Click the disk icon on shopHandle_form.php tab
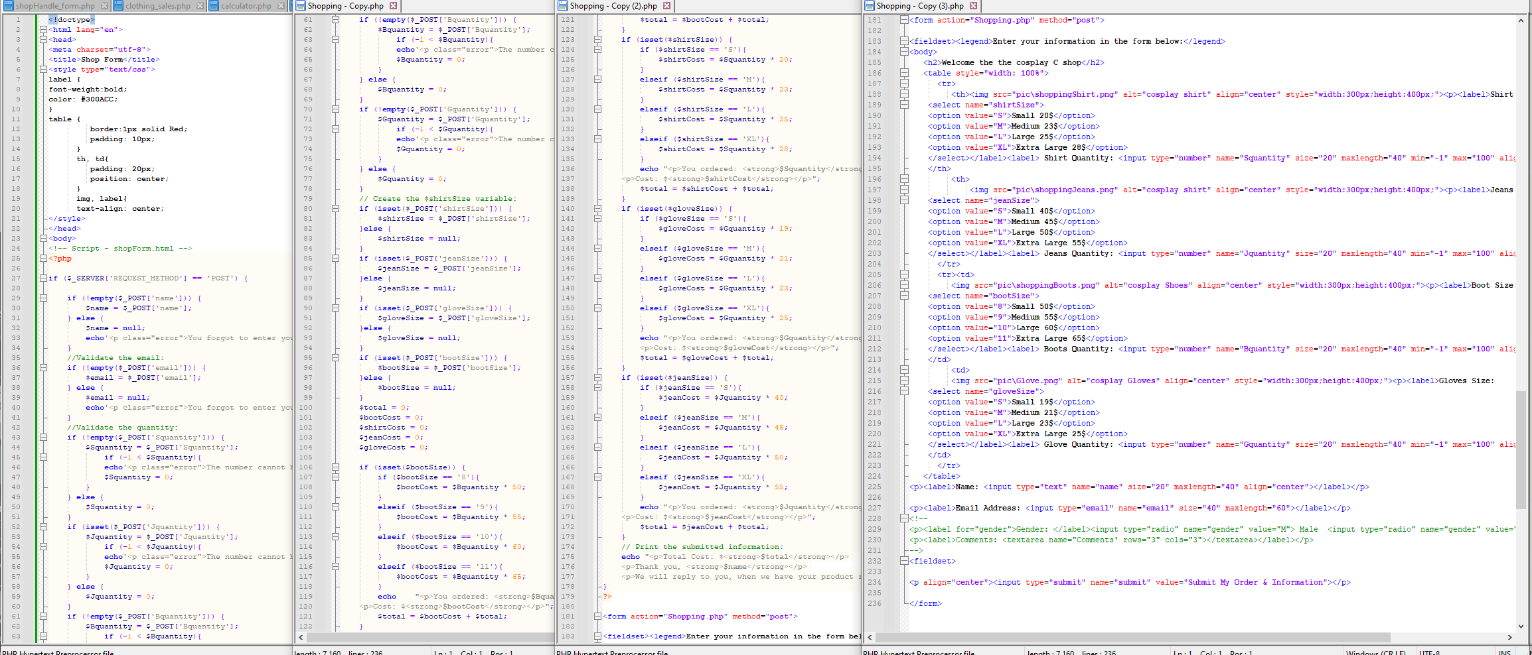 pos(8,6)
